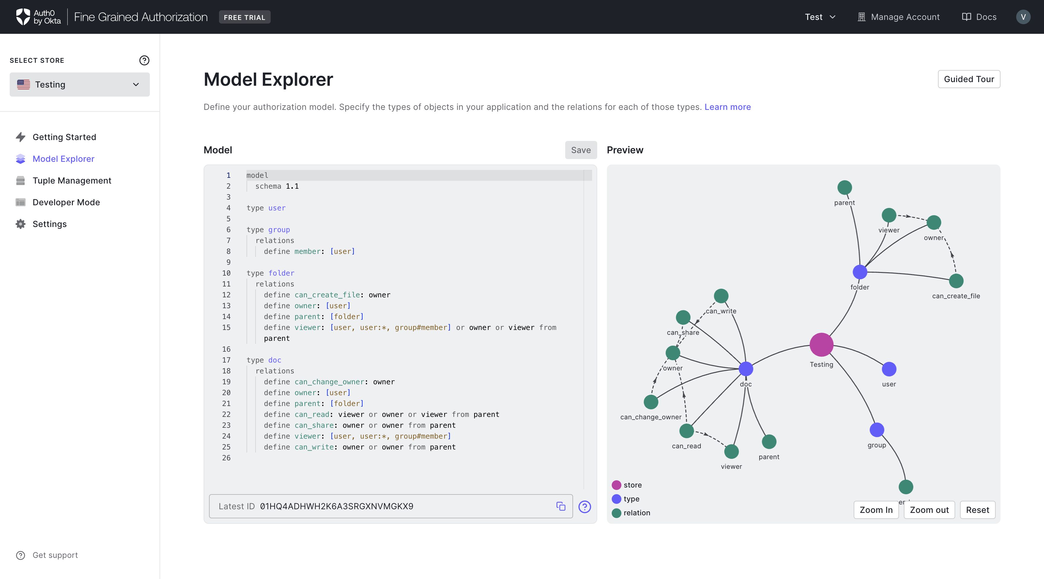This screenshot has width=1044, height=579.
Task: Click the Fine Grained Authorization title
Action: [x=141, y=17]
